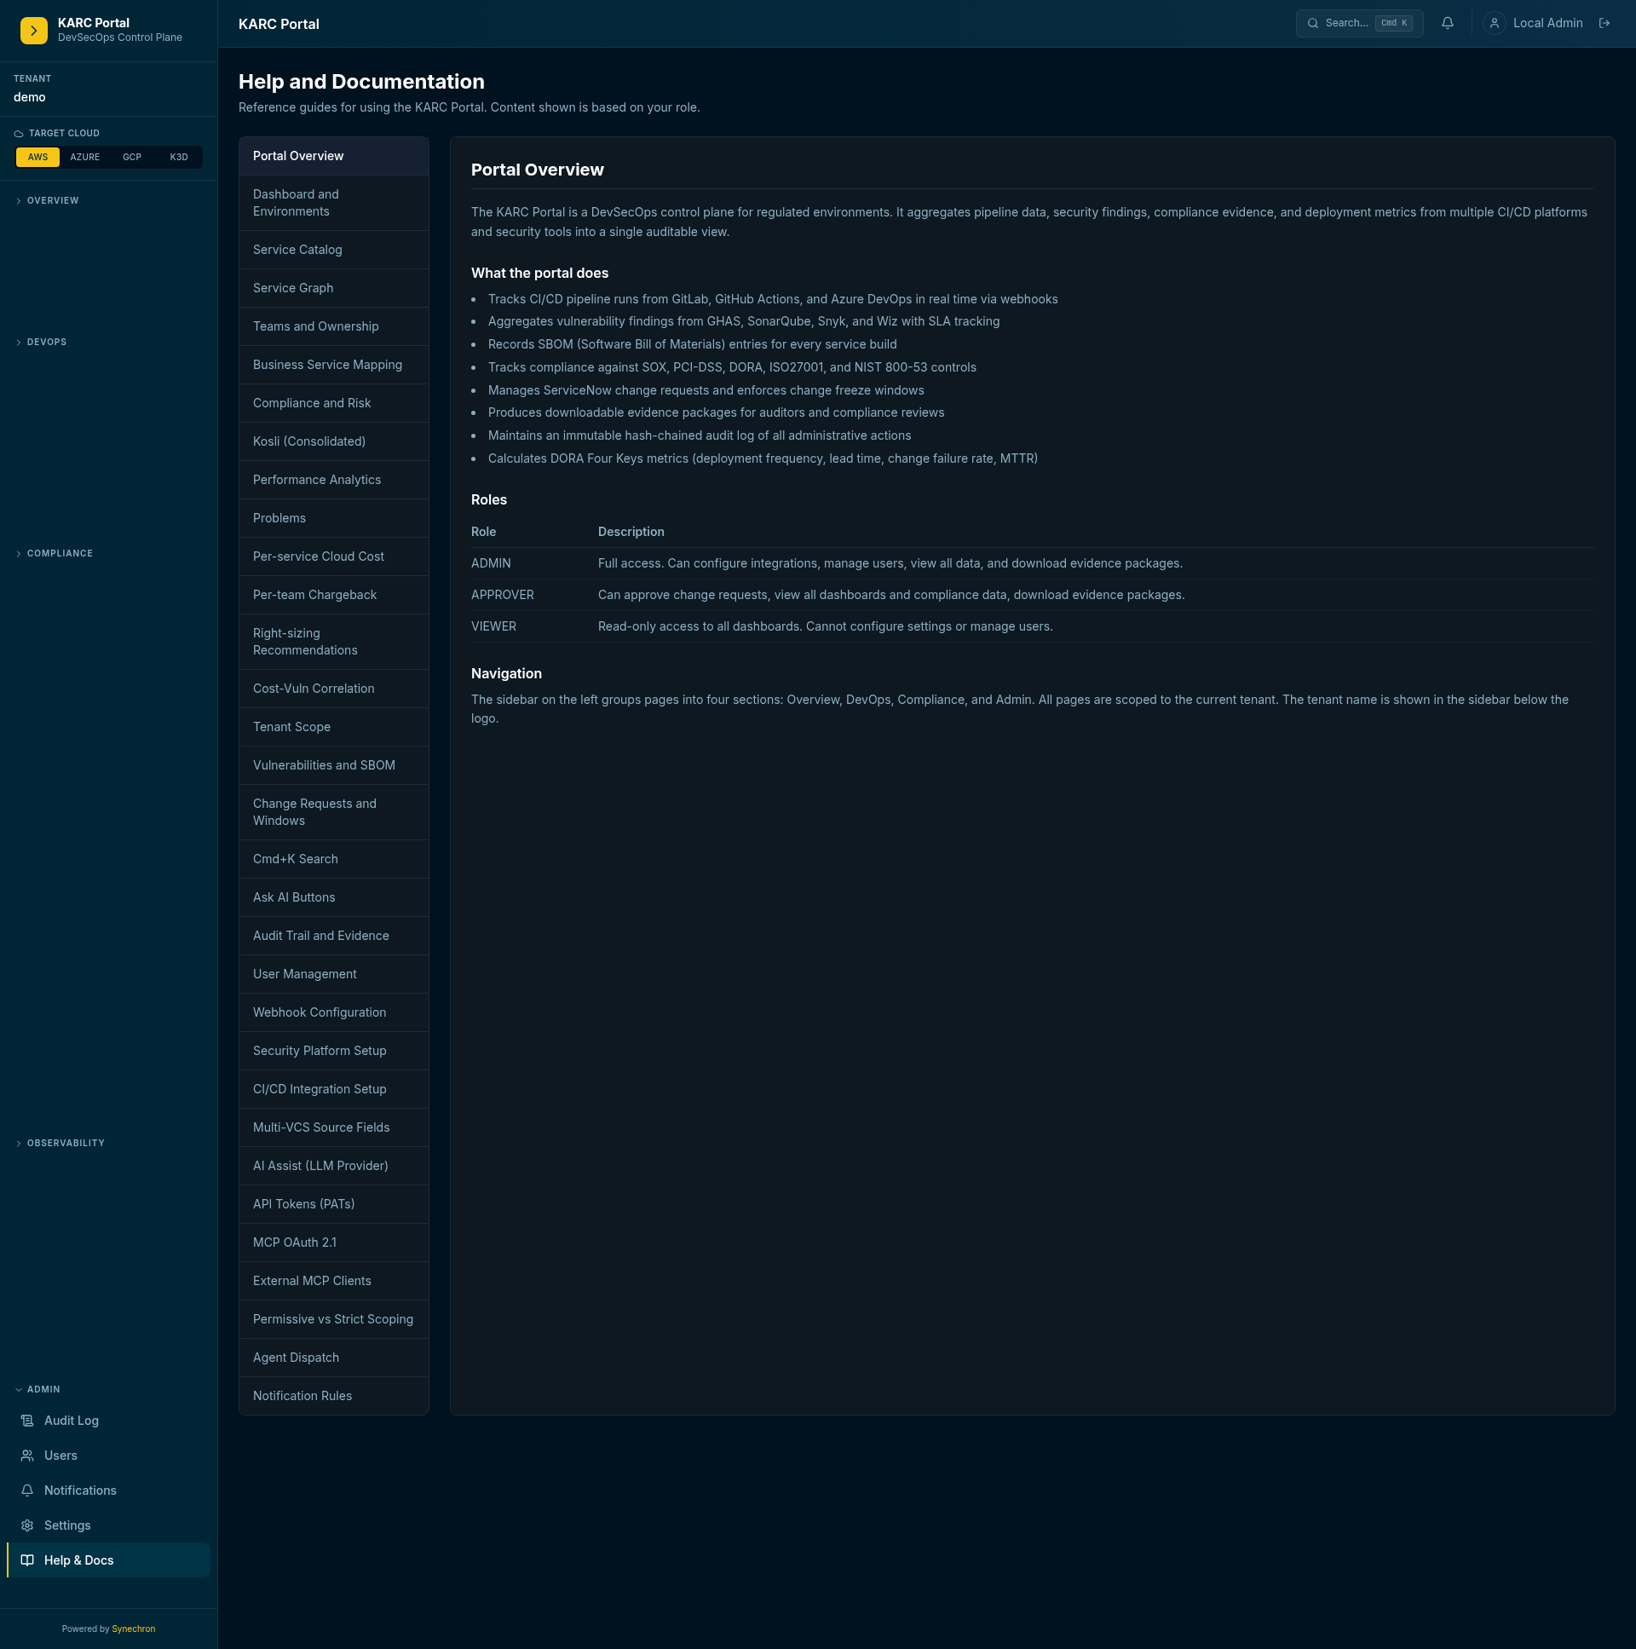Open the API Tokens (PATs) topic

click(x=334, y=1206)
